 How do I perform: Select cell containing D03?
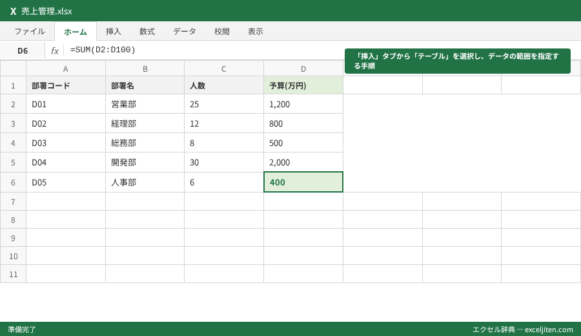point(66,143)
